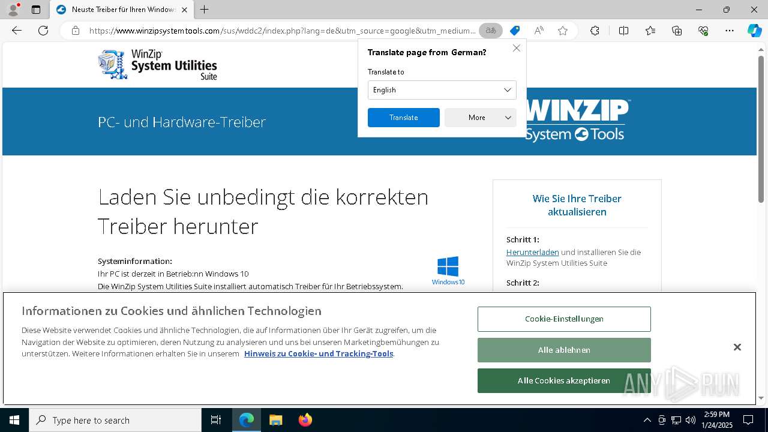Open the notification center icon

(748, 420)
